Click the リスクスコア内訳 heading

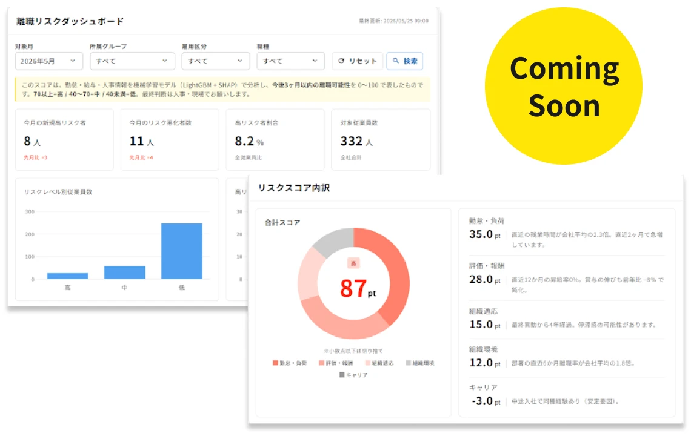[x=293, y=188]
